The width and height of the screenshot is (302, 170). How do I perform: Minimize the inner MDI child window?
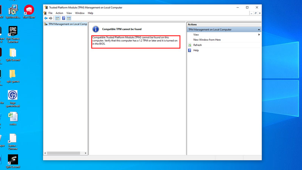[251, 13]
